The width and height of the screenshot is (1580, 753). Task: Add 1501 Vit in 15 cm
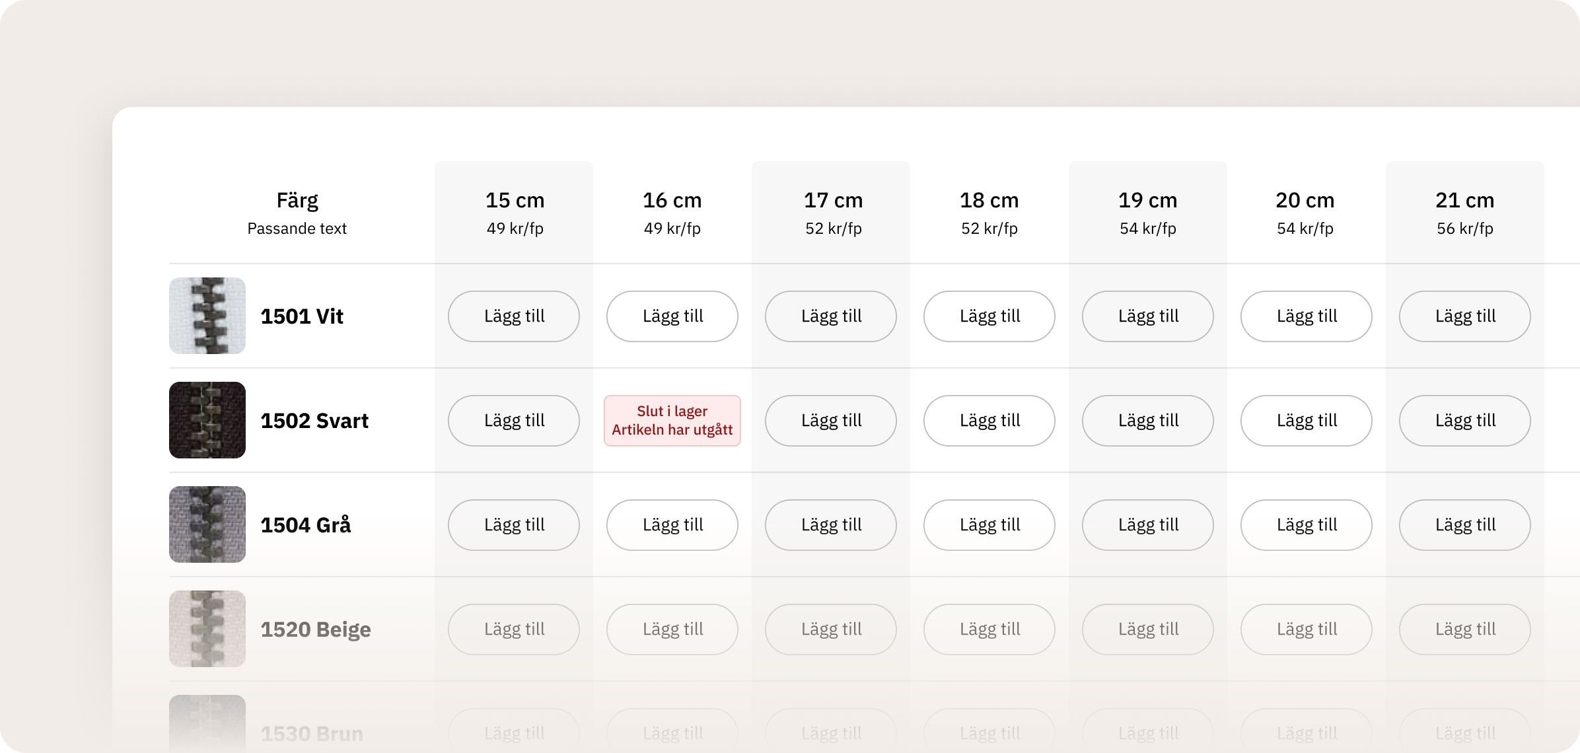coord(514,316)
